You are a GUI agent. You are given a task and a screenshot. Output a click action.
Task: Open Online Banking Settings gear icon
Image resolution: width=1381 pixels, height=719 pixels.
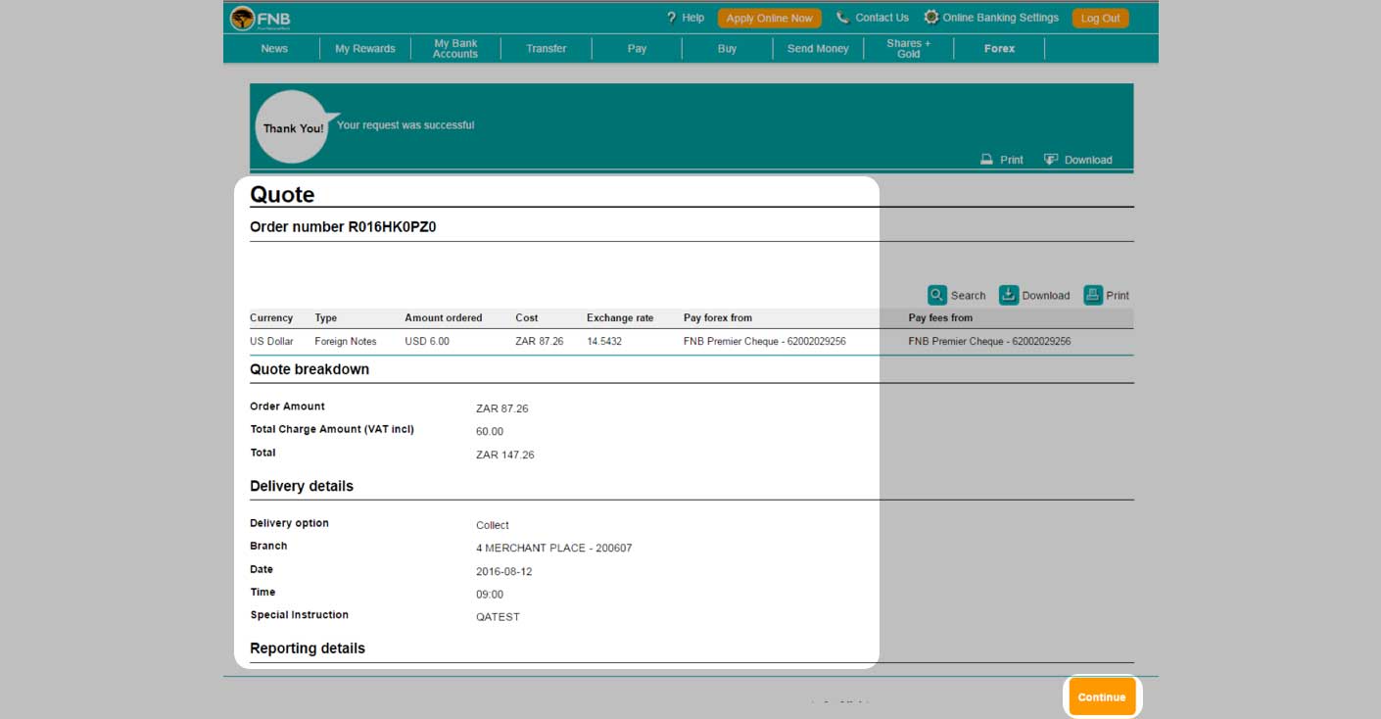(931, 18)
